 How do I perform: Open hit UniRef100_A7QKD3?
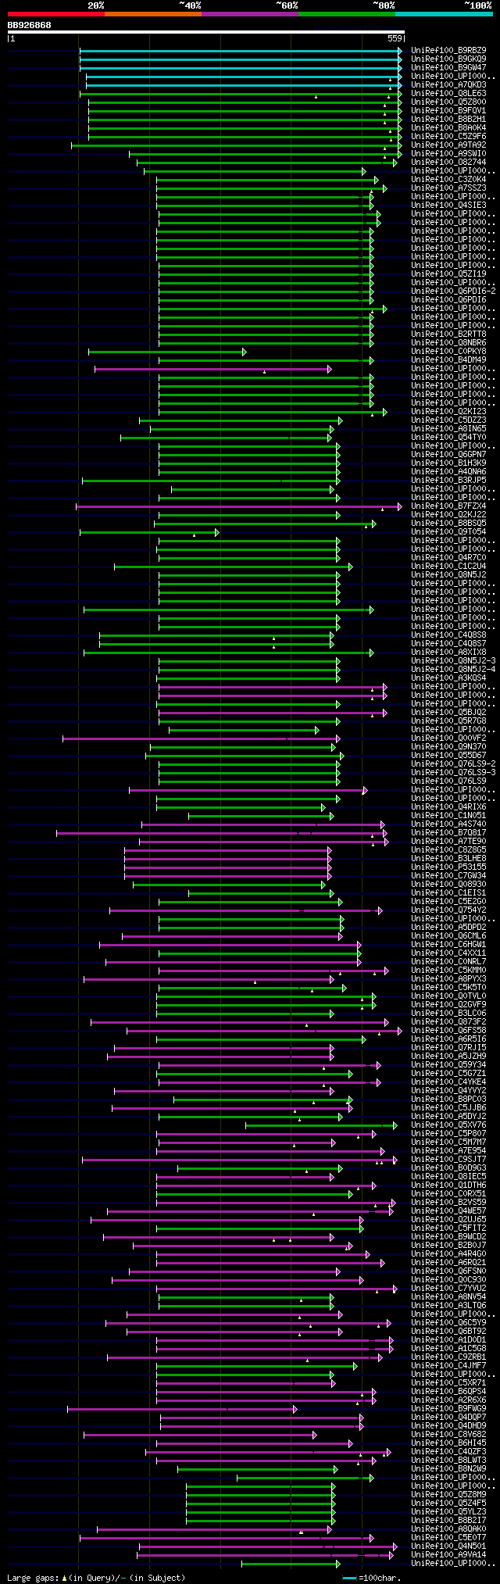(x=448, y=84)
